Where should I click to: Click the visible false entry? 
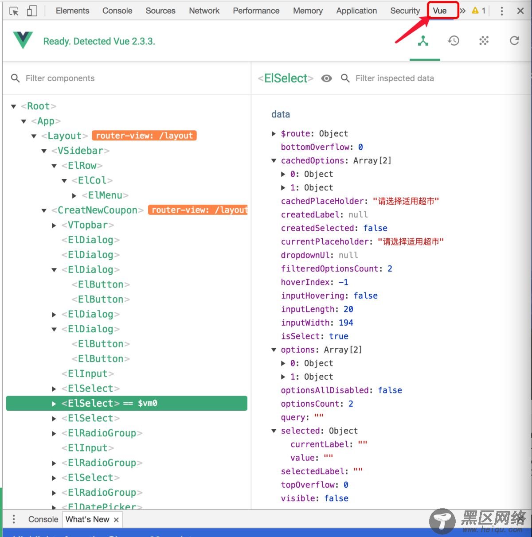coord(315,498)
